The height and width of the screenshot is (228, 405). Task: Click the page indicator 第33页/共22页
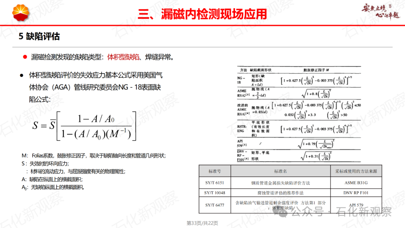[x=202, y=223]
